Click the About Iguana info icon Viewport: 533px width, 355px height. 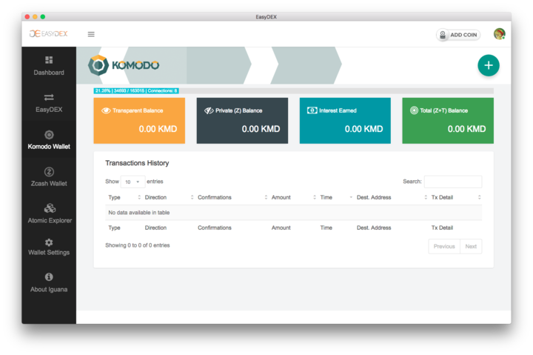tap(49, 276)
